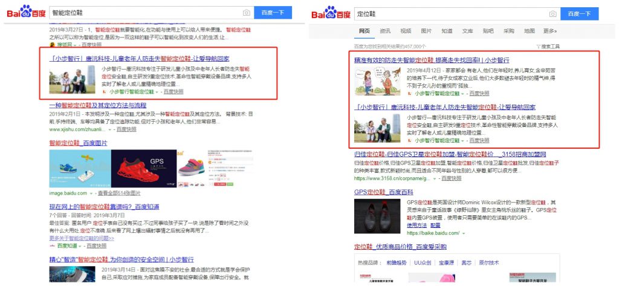This screenshot has width=619, height=286.
Task: Click cartoon elderly illustration thumbnail in the right window
Action: pos(377,81)
